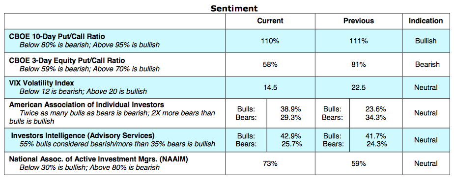
Task: Select the Previous column header
Action: click(359, 21)
